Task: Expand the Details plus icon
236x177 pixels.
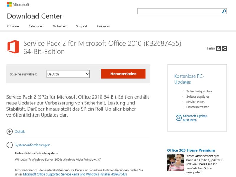Action: 10,132
